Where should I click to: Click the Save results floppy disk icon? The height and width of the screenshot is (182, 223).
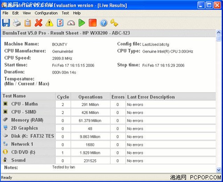coord(6,23)
